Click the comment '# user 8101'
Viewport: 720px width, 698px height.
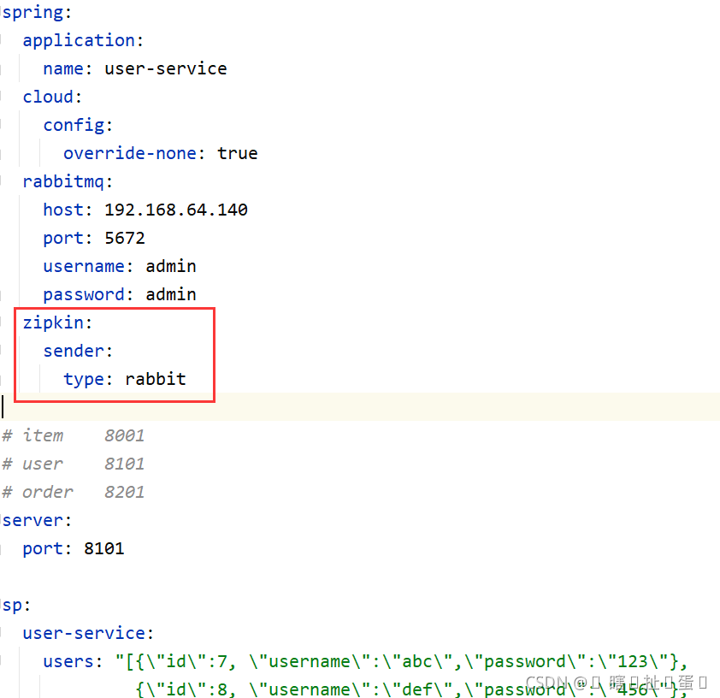pos(74,464)
